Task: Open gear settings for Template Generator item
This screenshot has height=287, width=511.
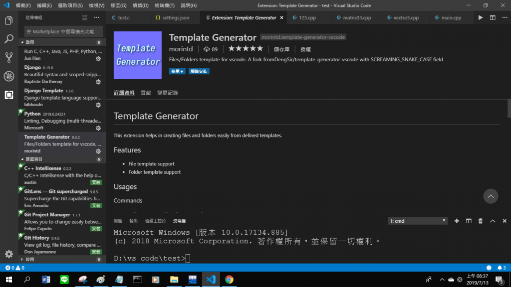Action: click(x=98, y=151)
